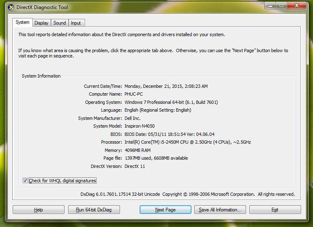
Task: Minimize the DirectX Diagnostic Tool window
Action: [270, 6]
